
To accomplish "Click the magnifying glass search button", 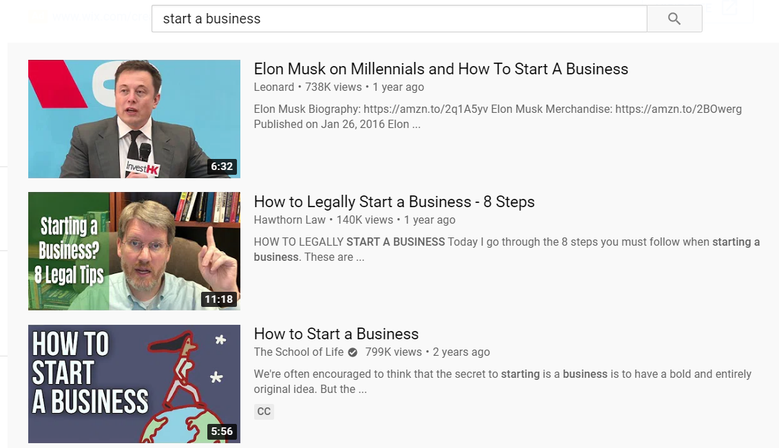I will tap(674, 19).
